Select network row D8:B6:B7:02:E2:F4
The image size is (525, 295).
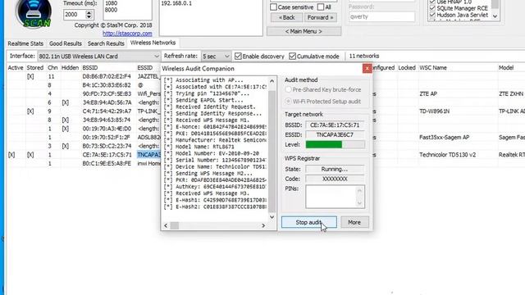point(107,76)
